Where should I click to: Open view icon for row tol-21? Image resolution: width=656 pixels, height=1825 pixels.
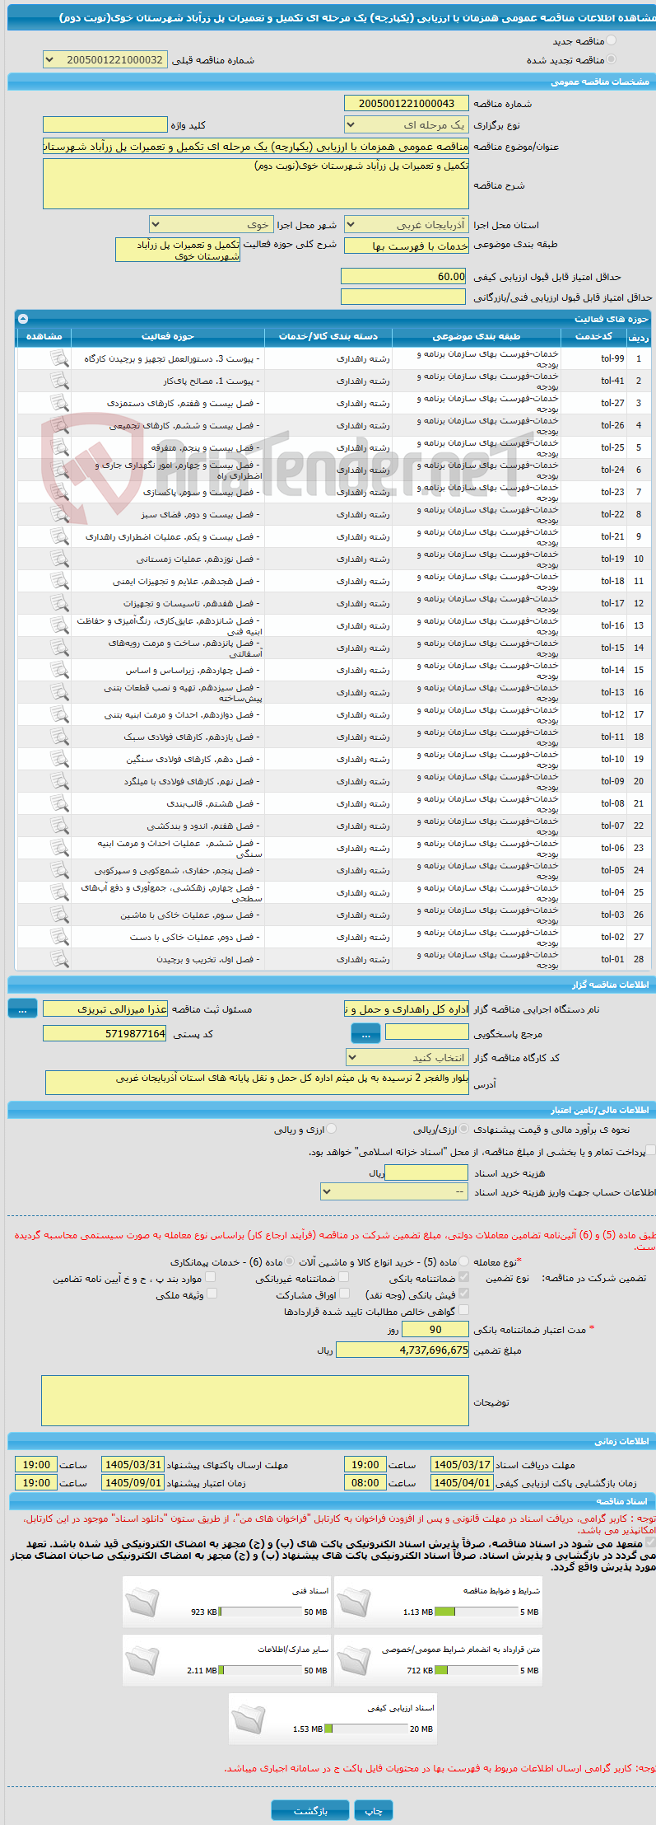(x=59, y=536)
